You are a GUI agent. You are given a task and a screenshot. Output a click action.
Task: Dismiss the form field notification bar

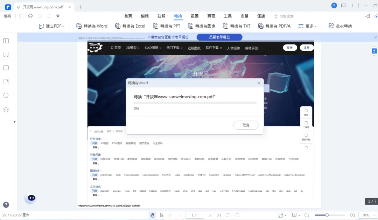pos(376,37)
